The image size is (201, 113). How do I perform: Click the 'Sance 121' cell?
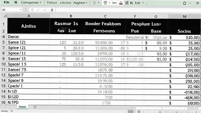[x=29, y=42]
